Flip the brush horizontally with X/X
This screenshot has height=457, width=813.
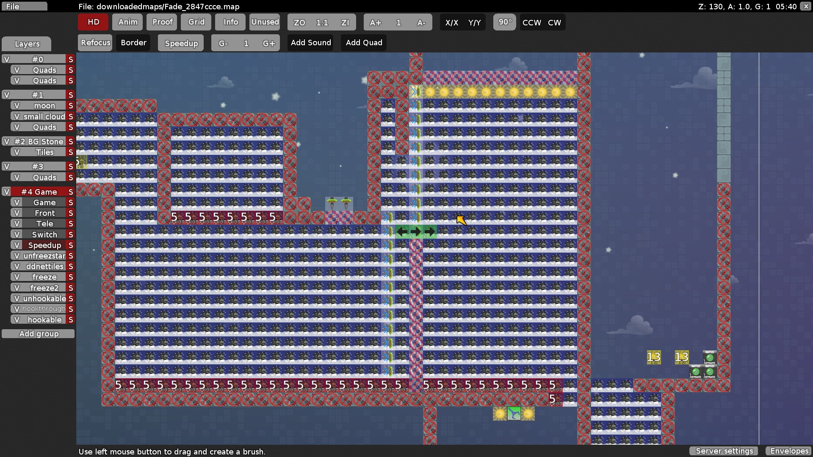tap(451, 22)
